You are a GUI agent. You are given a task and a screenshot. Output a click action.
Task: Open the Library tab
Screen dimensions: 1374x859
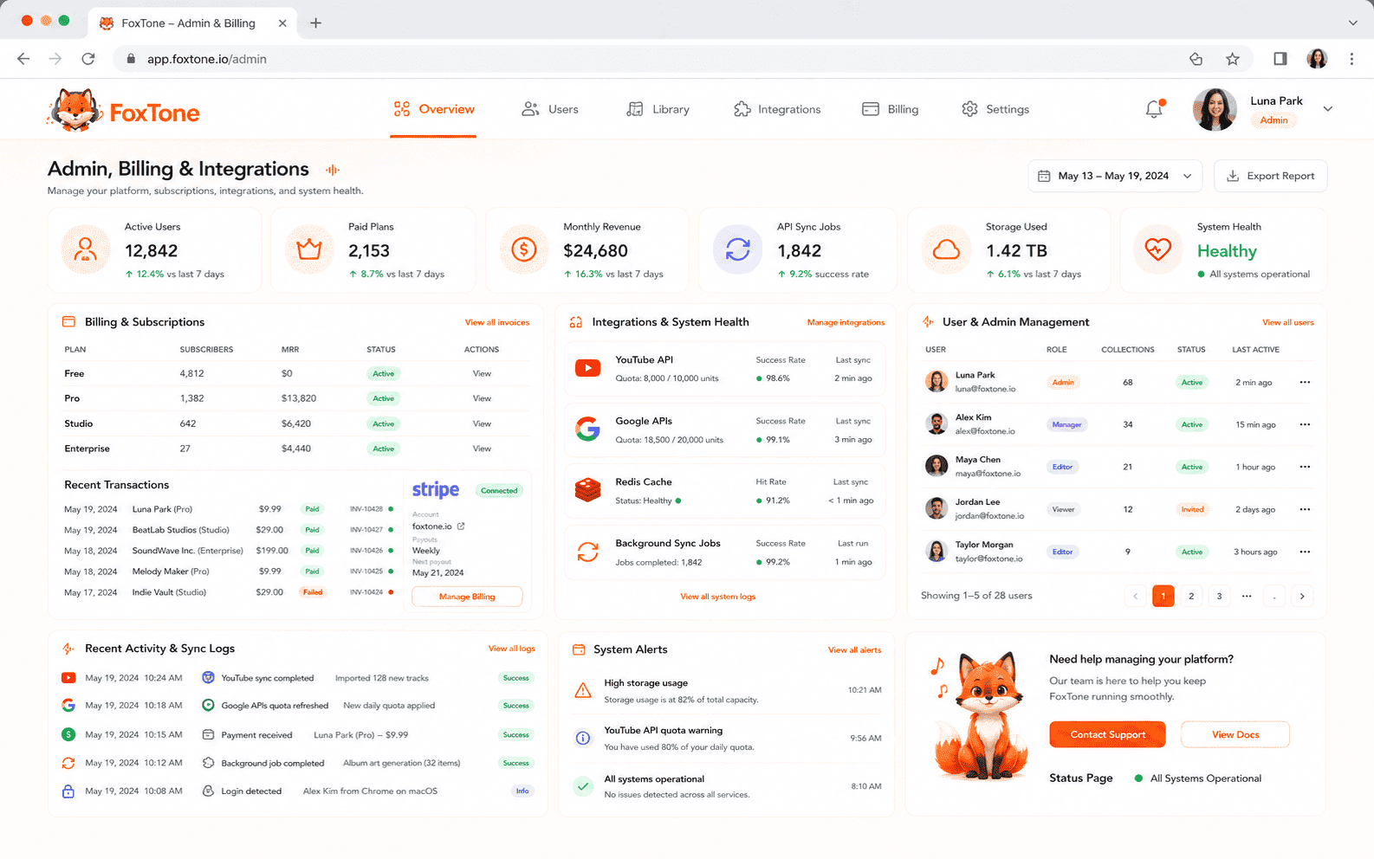click(x=658, y=109)
